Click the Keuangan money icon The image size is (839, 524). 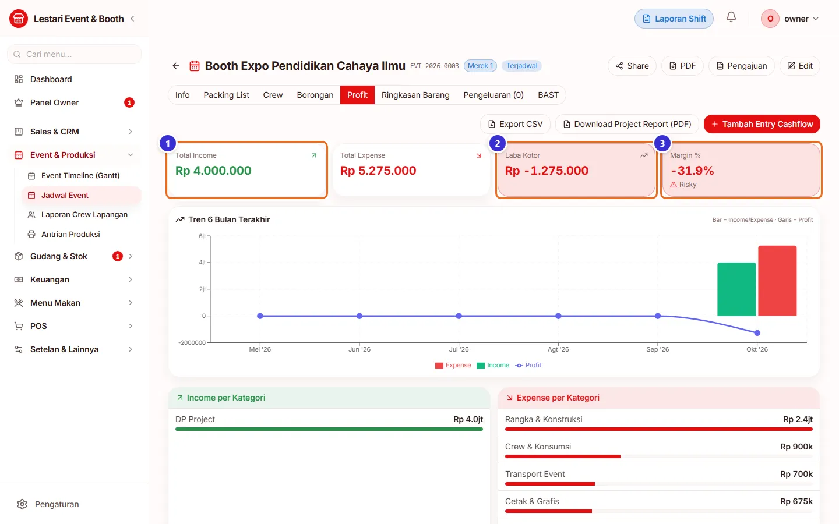pos(19,279)
